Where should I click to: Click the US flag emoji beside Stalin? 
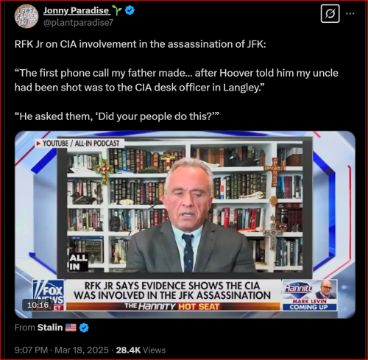pos(71,328)
